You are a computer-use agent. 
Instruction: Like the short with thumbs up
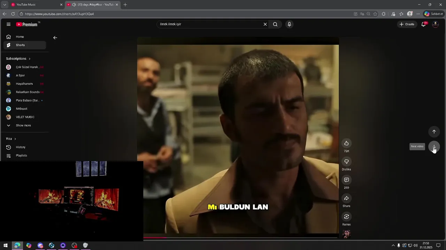pyautogui.click(x=346, y=143)
